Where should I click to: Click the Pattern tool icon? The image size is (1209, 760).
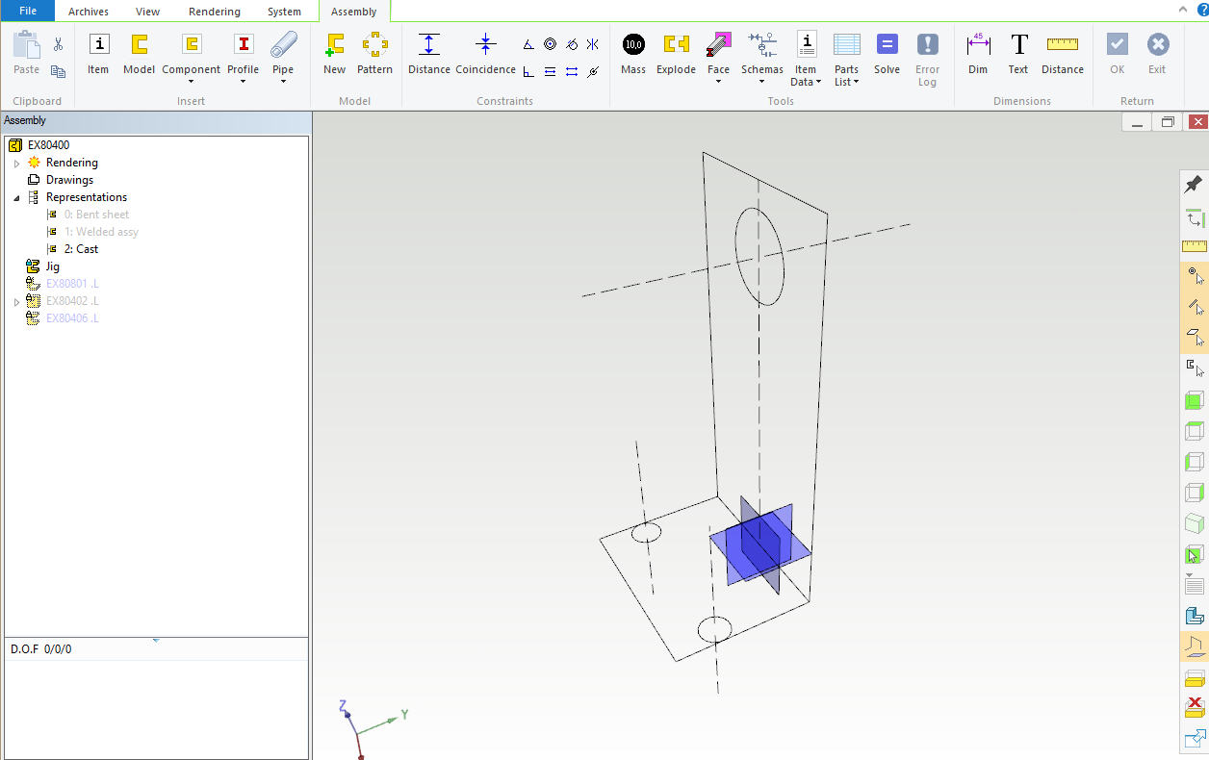point(374,45)
